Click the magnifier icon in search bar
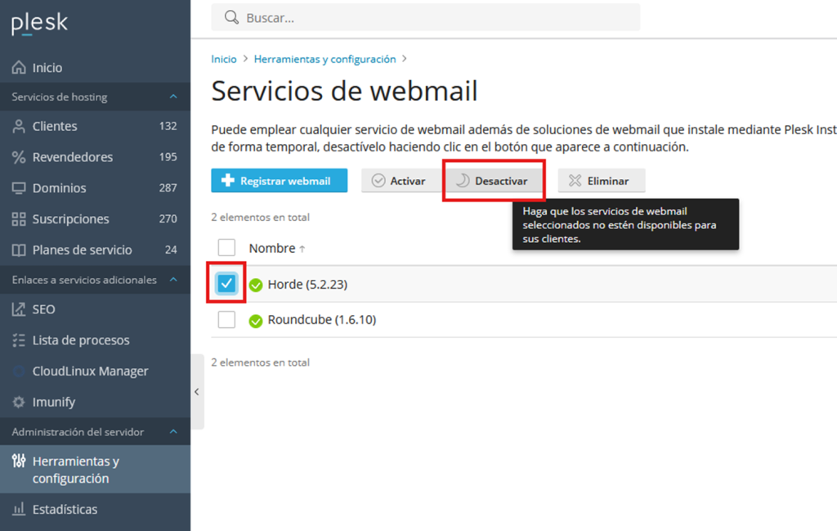This screenshot has width=837, height=531. (x=231, y=18)
